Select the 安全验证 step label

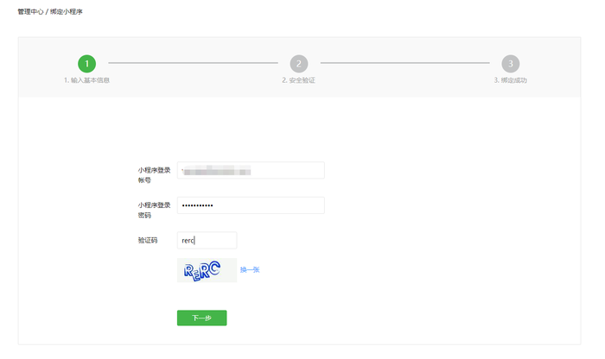299,80
